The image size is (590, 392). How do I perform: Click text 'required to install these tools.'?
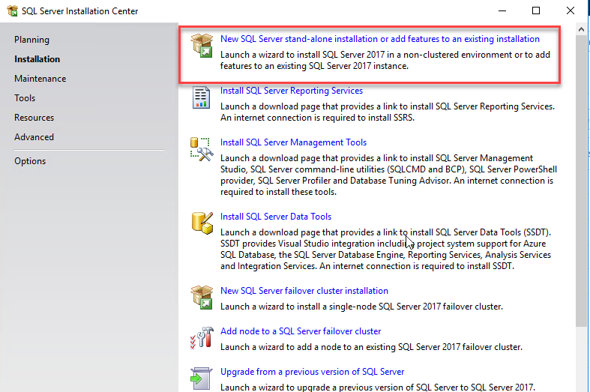(278, 192)
